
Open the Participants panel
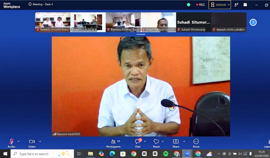click(x=113, y=143)
